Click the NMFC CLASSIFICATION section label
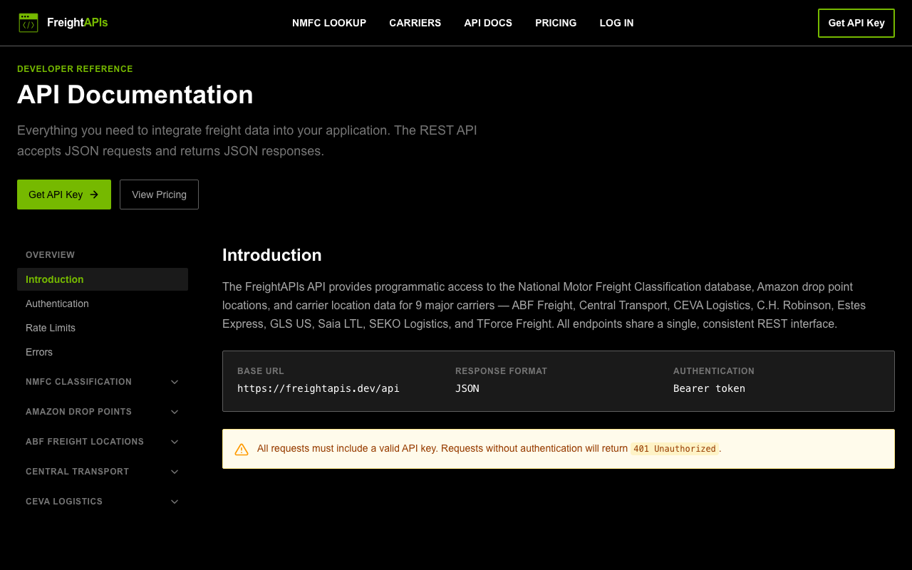The image size is (912, 570). click(x=78, y=382)
